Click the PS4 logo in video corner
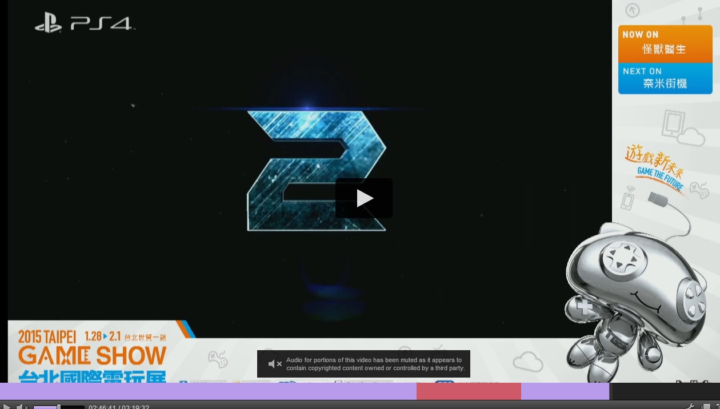 [84, 23]
